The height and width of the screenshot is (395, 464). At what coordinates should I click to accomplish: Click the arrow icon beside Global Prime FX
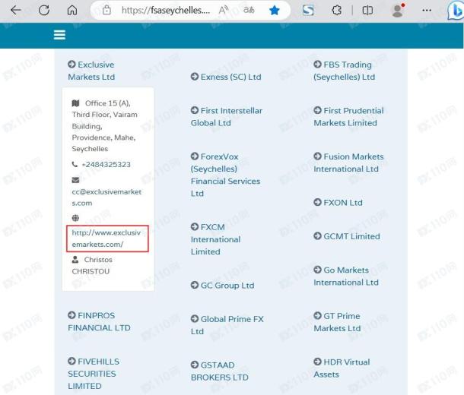coord(195,319)
